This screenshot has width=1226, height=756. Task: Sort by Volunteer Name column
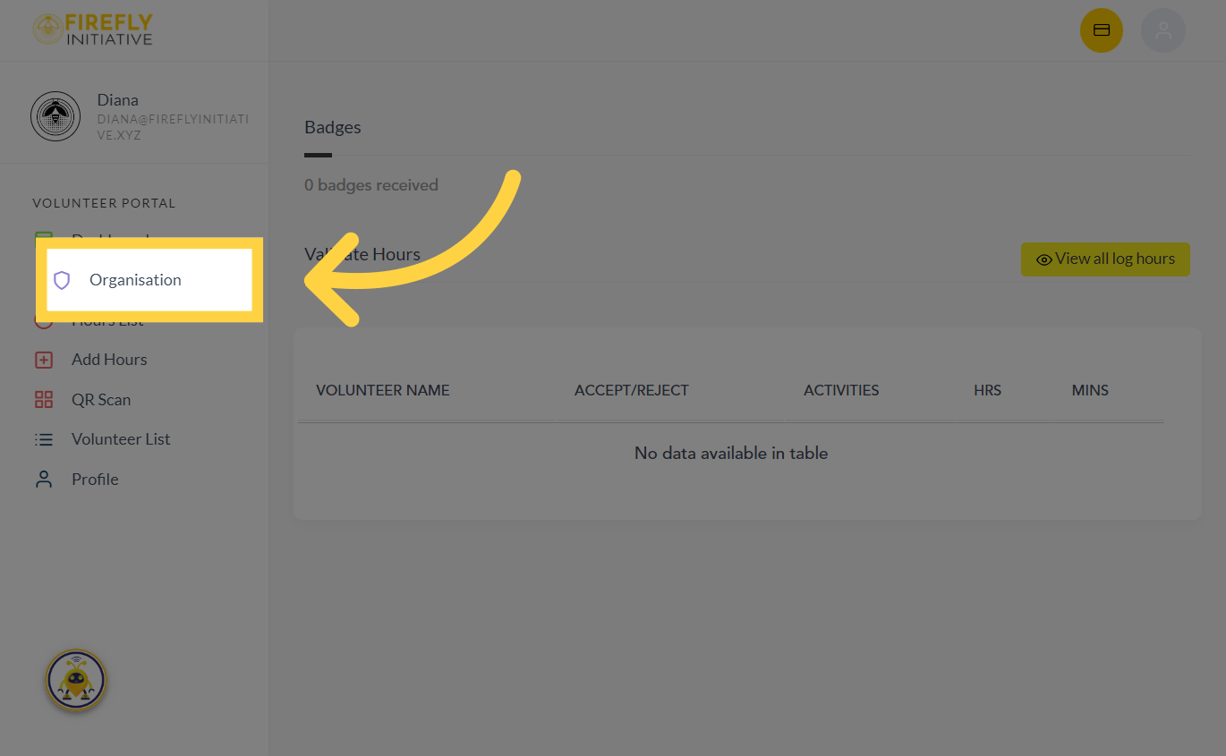383,390
